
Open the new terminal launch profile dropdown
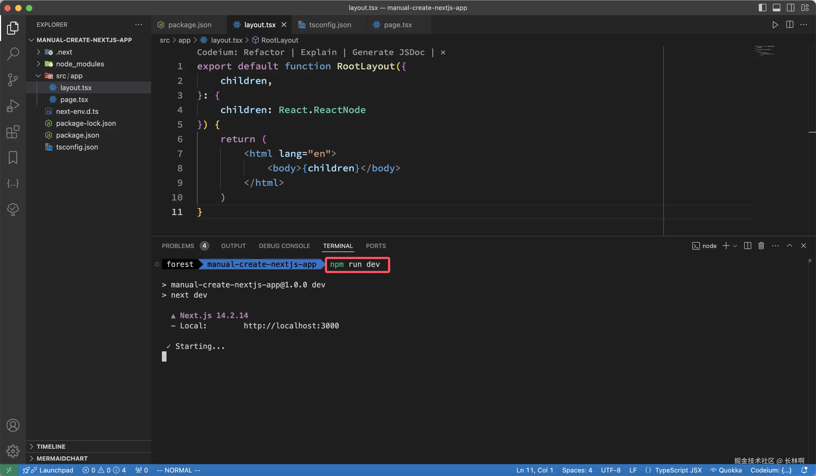coord(735,246)
